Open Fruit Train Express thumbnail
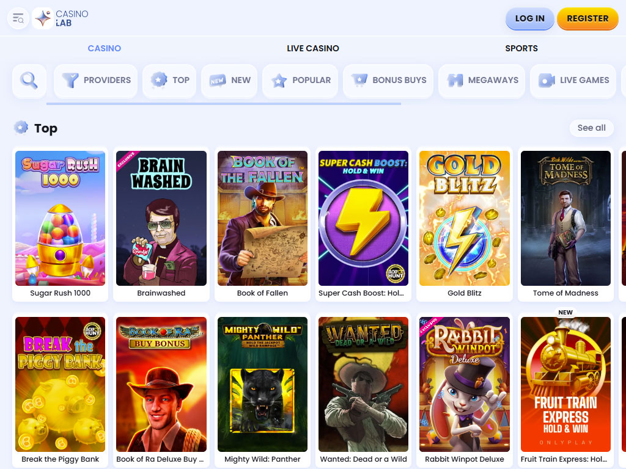 pos(565,385)
